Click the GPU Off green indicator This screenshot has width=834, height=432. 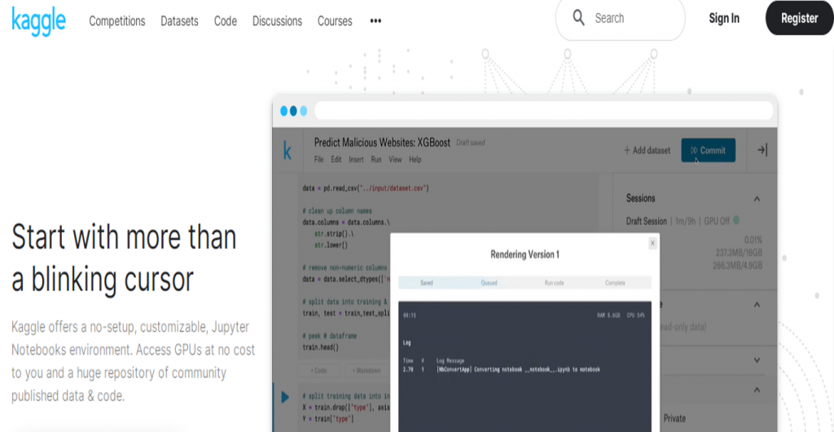coord(736,220)
